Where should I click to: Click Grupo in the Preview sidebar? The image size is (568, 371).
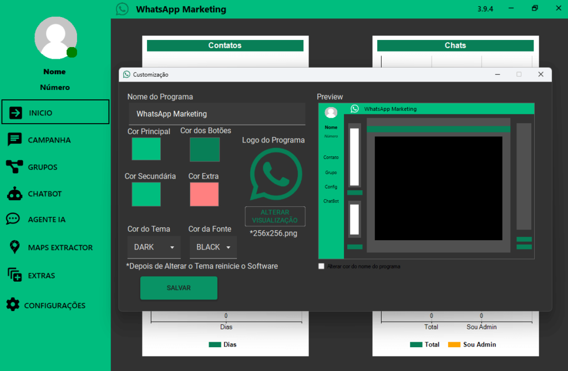pyautogui.click(x=331, y=172)
